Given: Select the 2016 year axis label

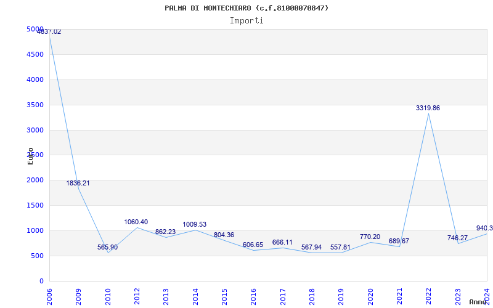Looking at the screenshot, I should 253,297.
